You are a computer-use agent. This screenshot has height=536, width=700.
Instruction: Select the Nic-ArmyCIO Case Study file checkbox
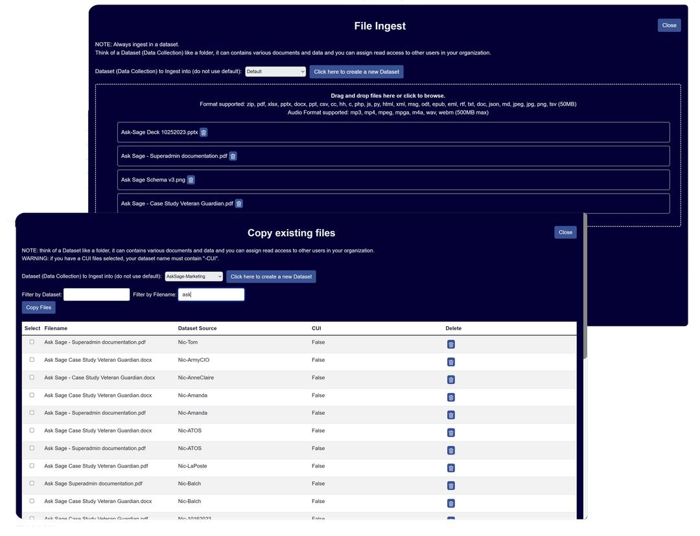pyautogui.click(x=32, y=359)
